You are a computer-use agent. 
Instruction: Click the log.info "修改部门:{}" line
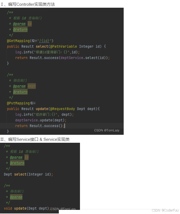click(45, 114)
